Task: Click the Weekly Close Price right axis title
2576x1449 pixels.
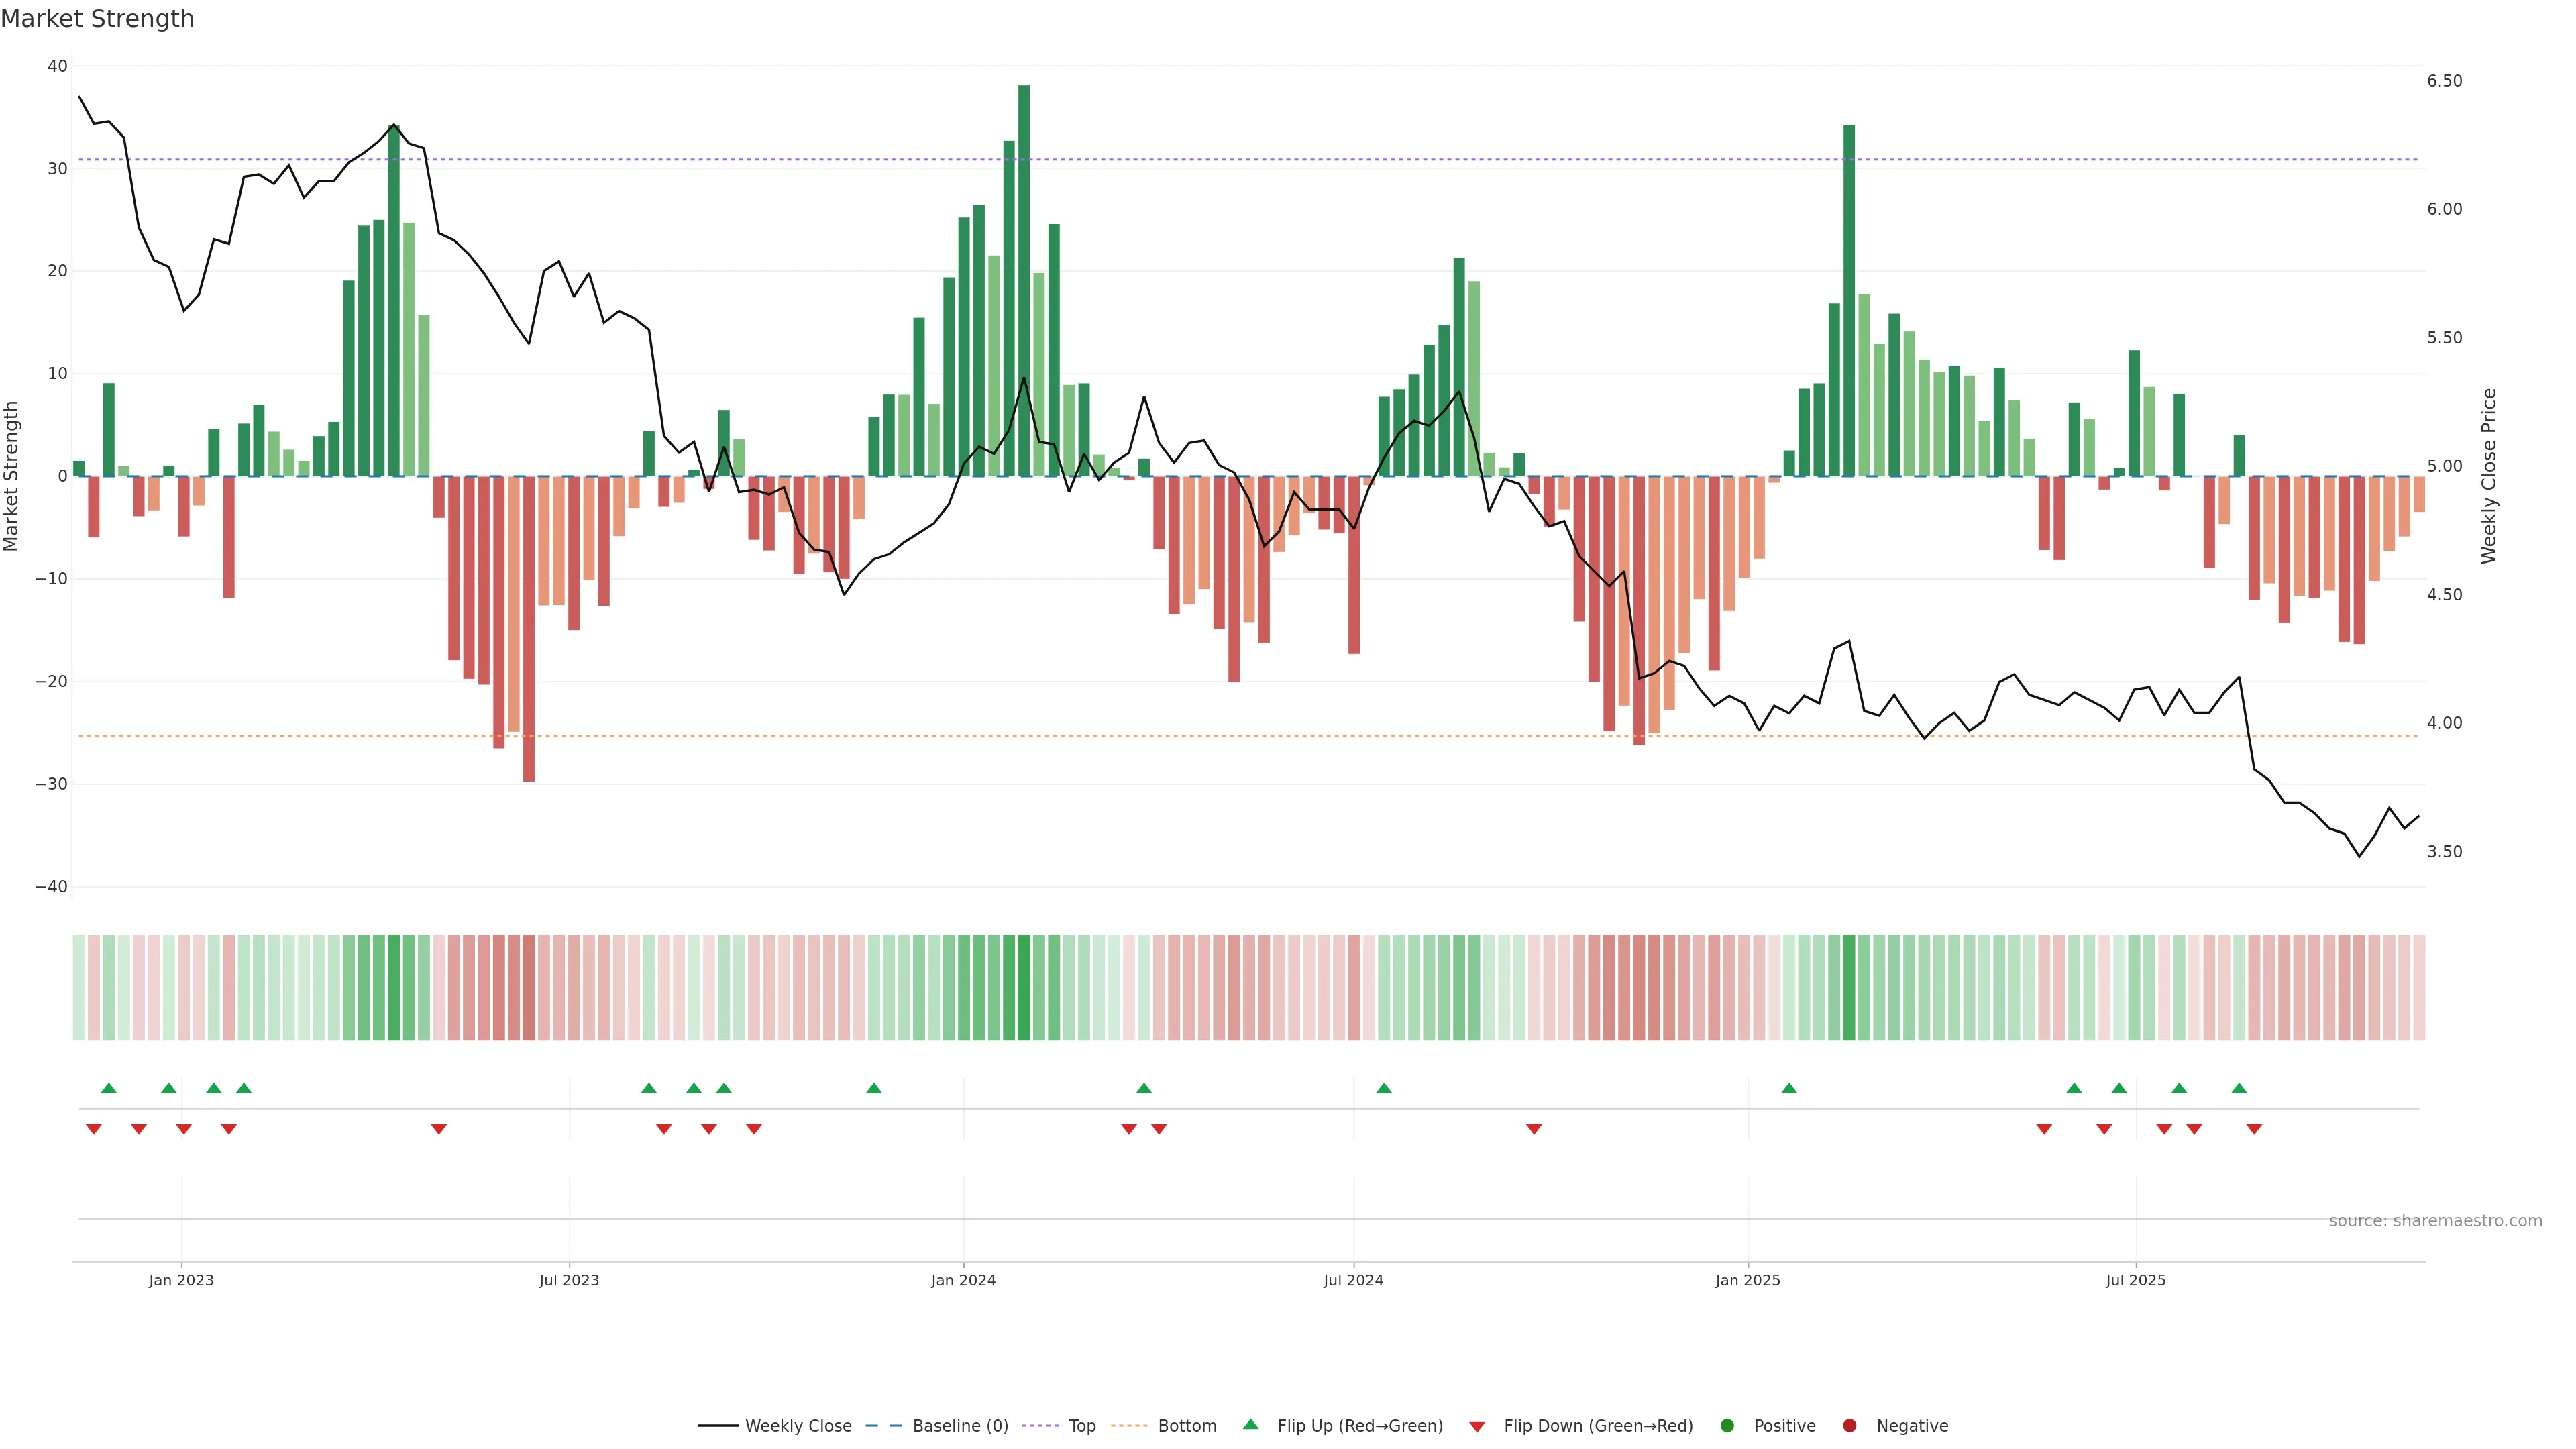Action: [x=2489, y=476]
